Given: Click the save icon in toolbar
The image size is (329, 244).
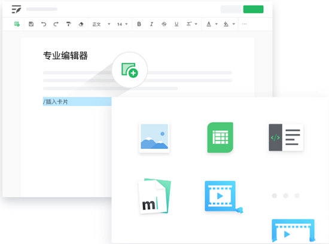Looking at the screenshot, I should 31,24.
